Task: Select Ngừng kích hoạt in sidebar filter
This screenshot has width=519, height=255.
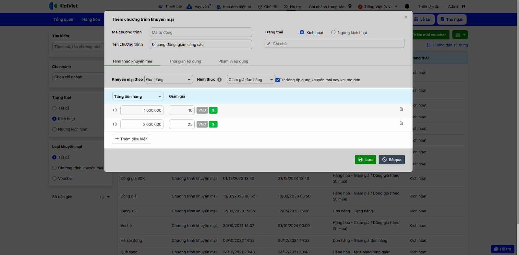Action: (54, 129)
